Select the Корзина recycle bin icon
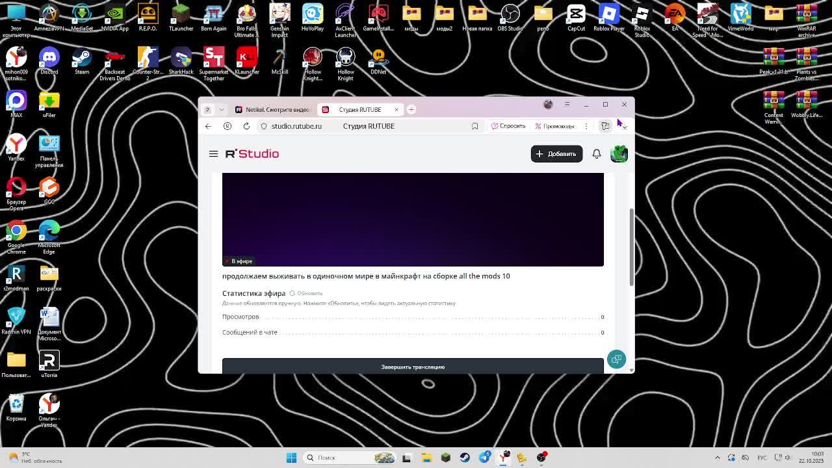The image size is (832, 468). [16, 408]
